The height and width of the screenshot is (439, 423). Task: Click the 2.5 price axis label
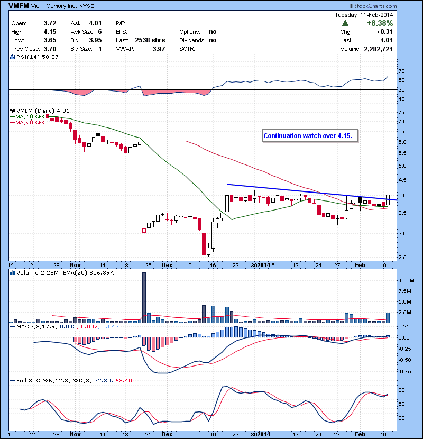402,257
